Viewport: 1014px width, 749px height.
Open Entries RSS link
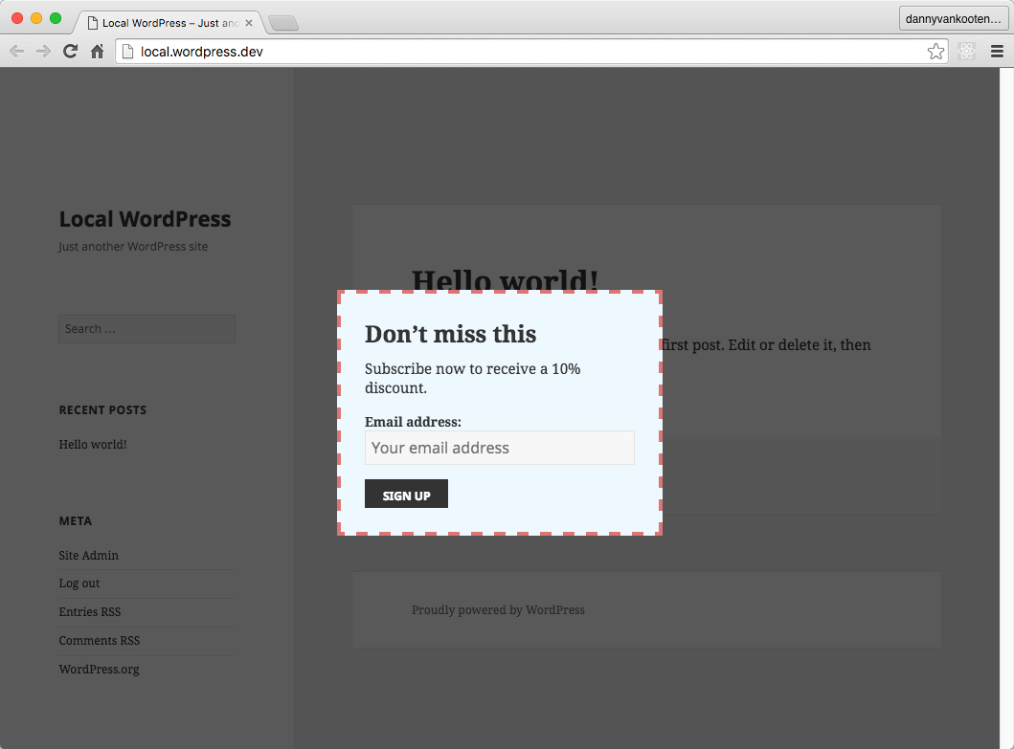[90, 612]
